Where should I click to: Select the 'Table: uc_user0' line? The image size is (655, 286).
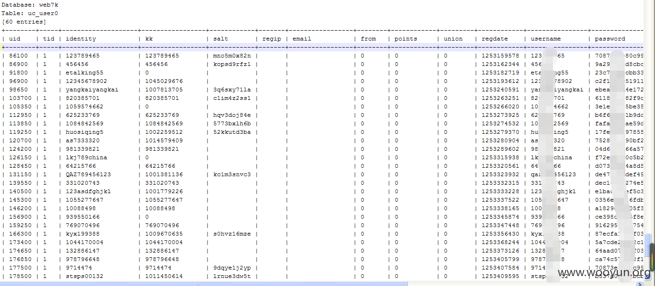[x=30, y=13]
